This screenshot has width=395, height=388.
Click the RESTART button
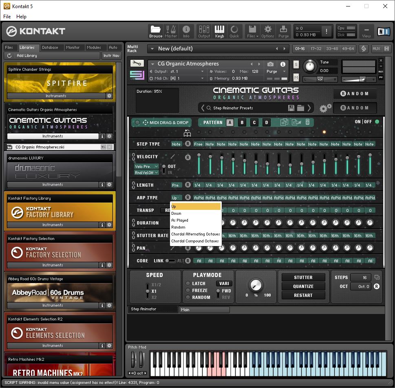(303, 295)
